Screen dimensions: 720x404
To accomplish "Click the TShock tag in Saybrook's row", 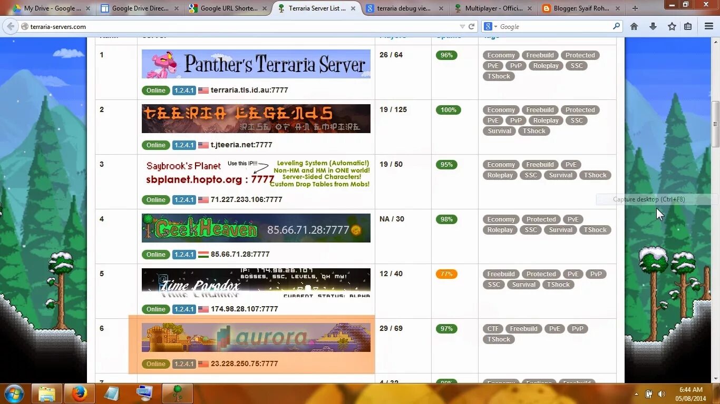I will (595, 175).
